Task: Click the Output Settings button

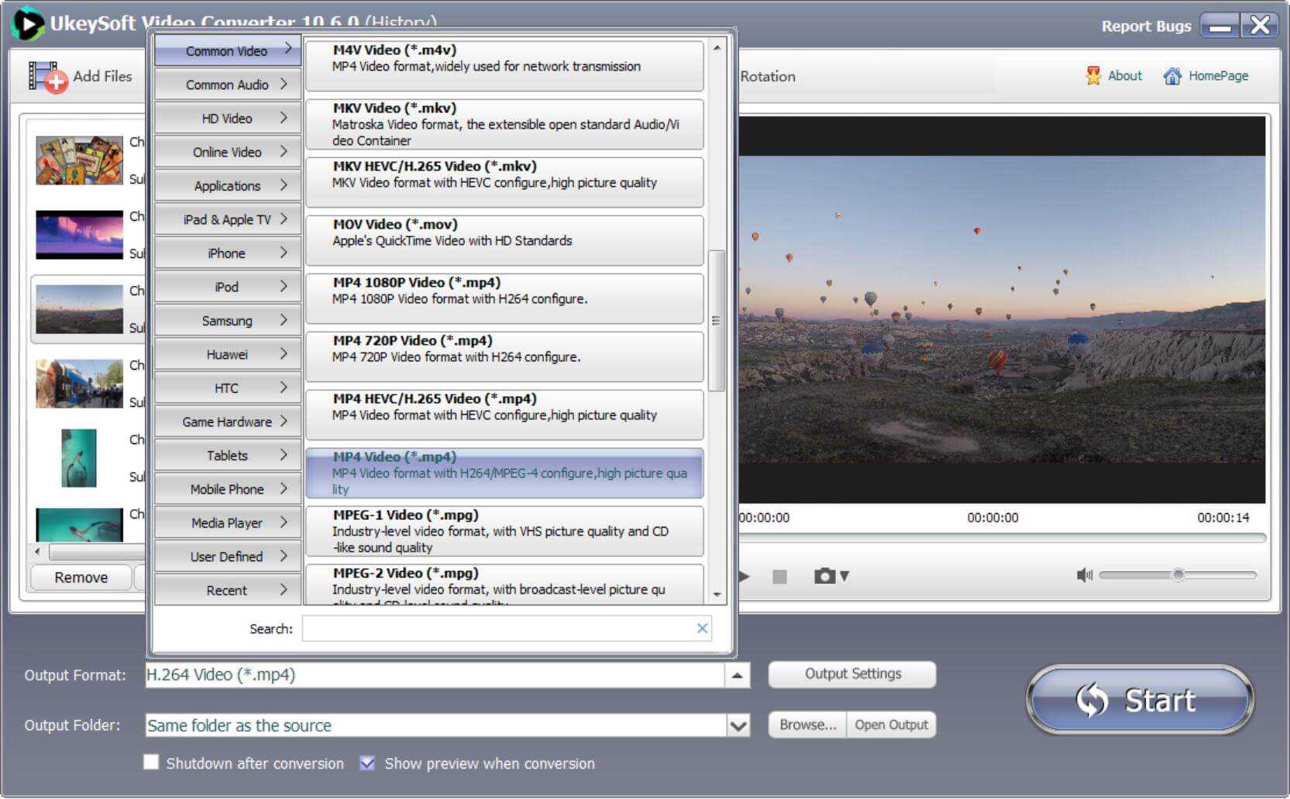Action: (852, 674)
